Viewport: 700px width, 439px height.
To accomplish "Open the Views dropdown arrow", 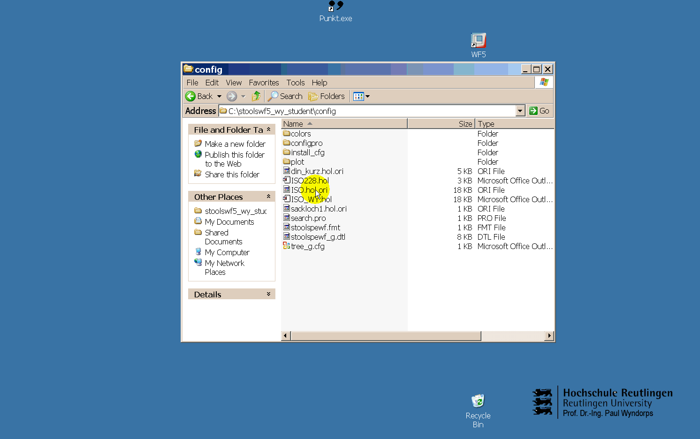I will (x=368, y=96).
